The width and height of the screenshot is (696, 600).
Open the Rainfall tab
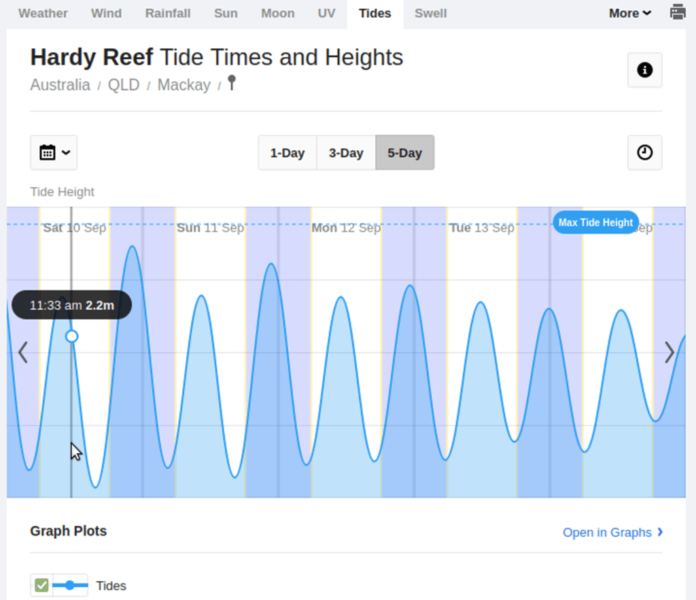click(168, 13)
